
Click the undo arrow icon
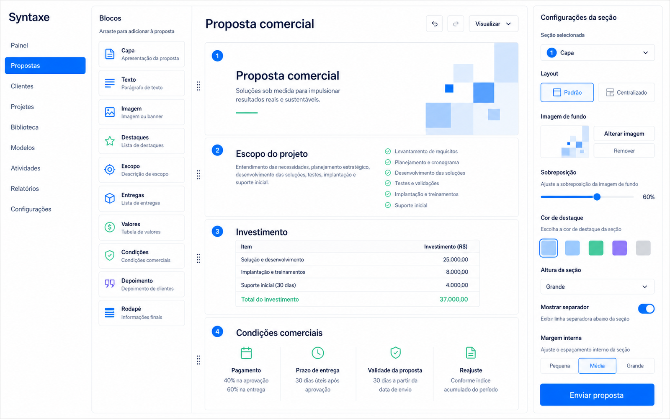click(434, 24)
